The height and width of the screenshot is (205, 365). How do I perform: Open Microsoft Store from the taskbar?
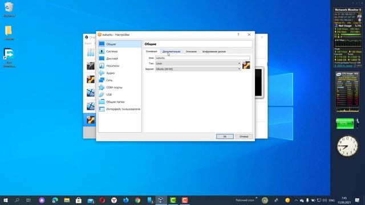79,200
